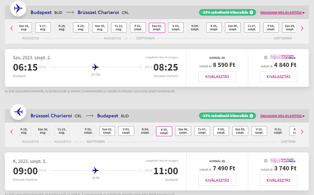The height and width of the screenshot is (195, 314).
Task: Click info icon on outbound carbon-emission badge
Action: 251,12
